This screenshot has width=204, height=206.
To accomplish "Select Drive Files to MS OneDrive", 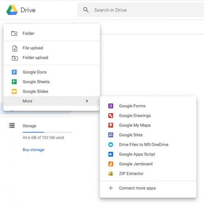I will [x=148, y=145].
